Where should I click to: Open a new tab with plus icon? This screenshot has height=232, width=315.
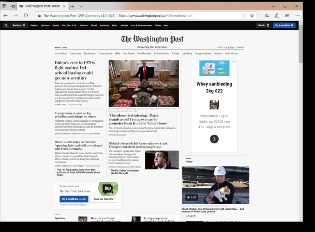click(x=73, y=6)
